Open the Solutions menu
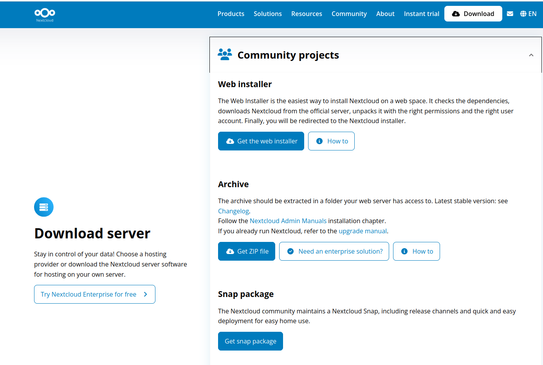The width and height of the screenshot is (543, 365). click(x=268, y=14)
